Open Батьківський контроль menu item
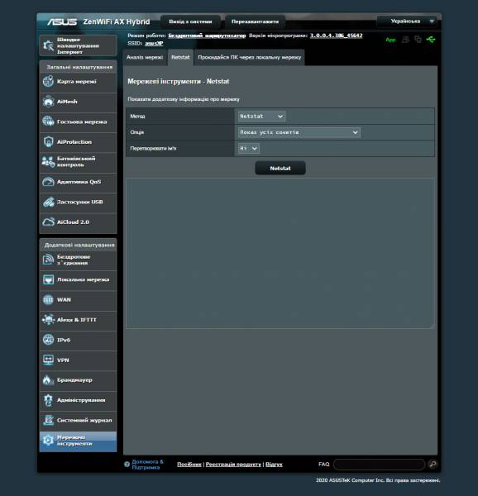 click(78, 162)
